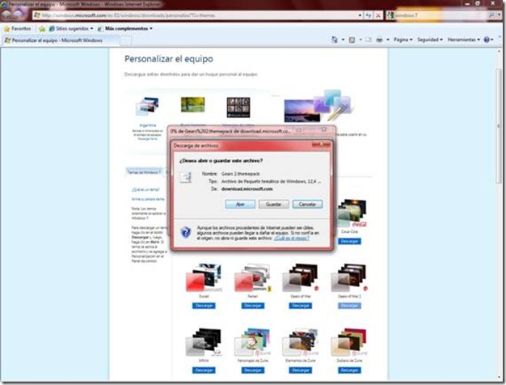Click the Print icon in command bar
Image resolution: width=506 pixels, height=385 pixels.
click(380, 40)
